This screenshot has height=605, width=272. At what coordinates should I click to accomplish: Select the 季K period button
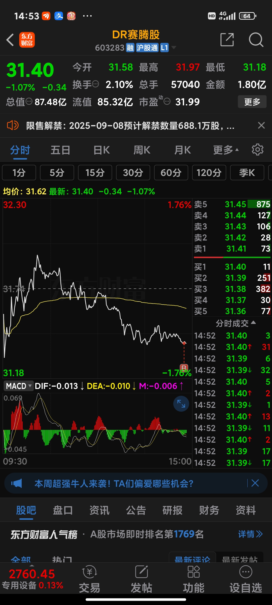point(247,173)
